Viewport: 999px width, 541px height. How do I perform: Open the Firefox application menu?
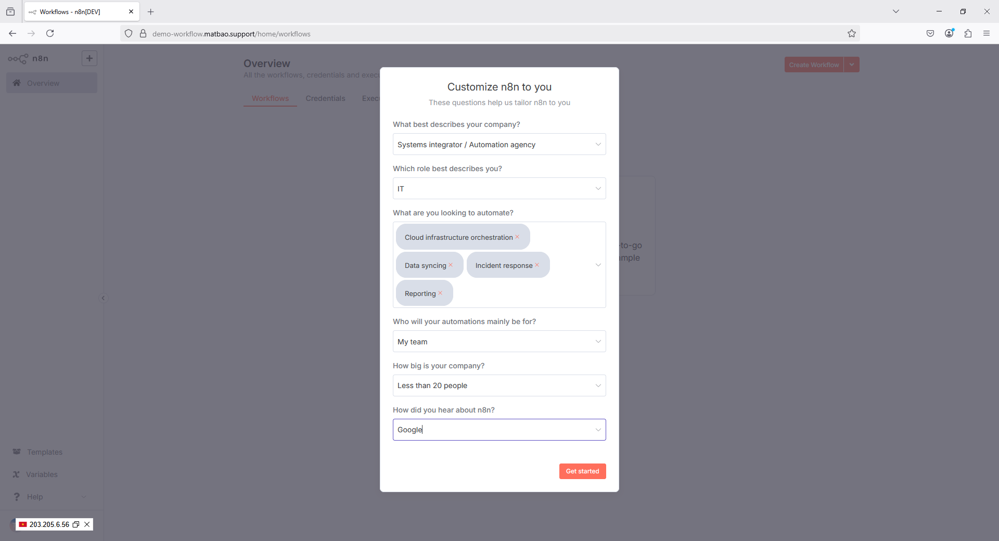click(987, 33)
